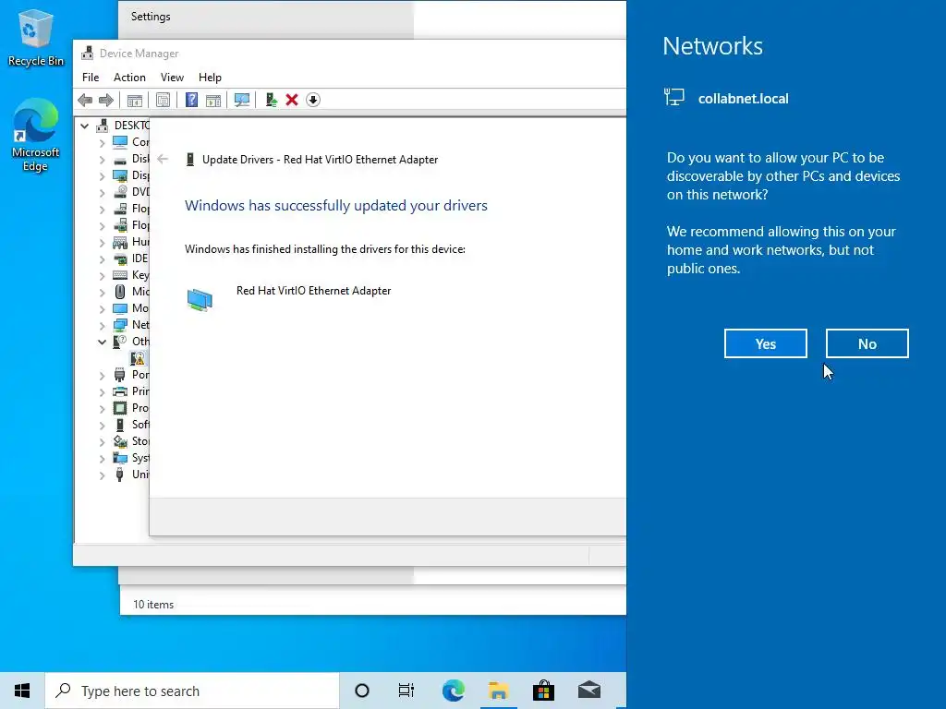Click the "10 items" status text
This screenshot has width=946, height=709.
tap(153, 604)
